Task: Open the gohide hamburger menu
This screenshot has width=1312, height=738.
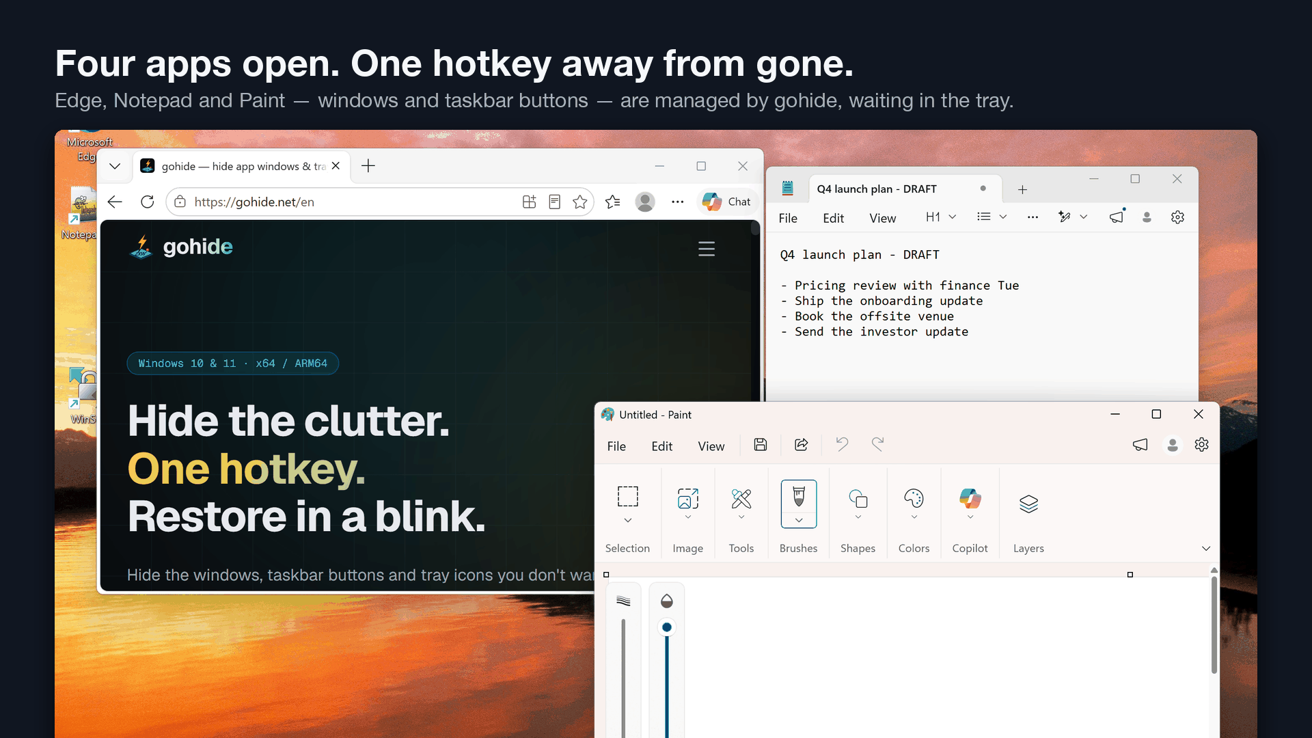Action: pos(707,249)
